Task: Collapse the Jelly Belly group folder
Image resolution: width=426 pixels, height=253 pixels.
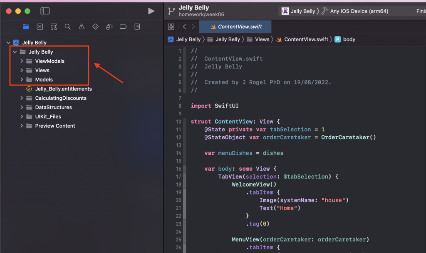Action: (x=15, y=52)
